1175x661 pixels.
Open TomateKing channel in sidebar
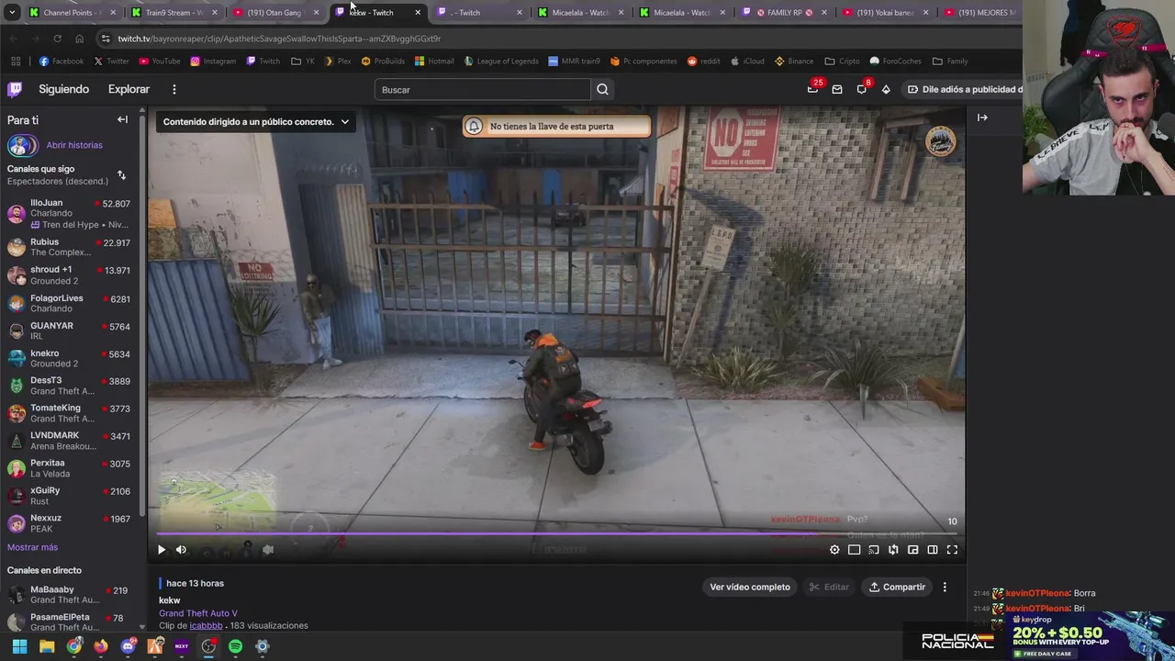[x=69, y=413]
